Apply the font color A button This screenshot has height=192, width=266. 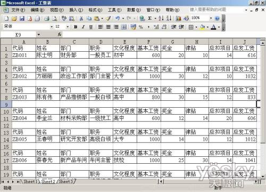pyautogui.click(x=213, y=27)
